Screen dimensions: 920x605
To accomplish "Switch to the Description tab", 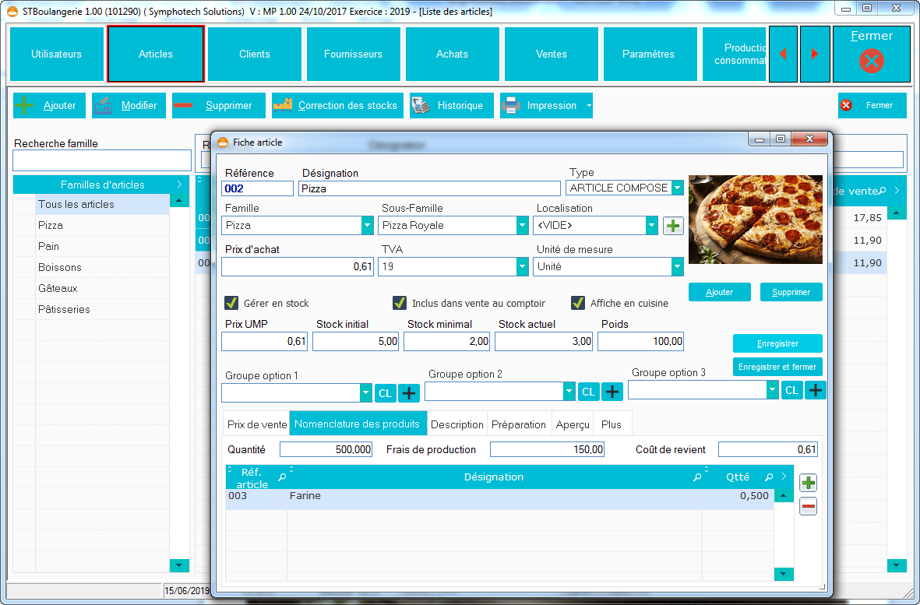I will (457, 424).
